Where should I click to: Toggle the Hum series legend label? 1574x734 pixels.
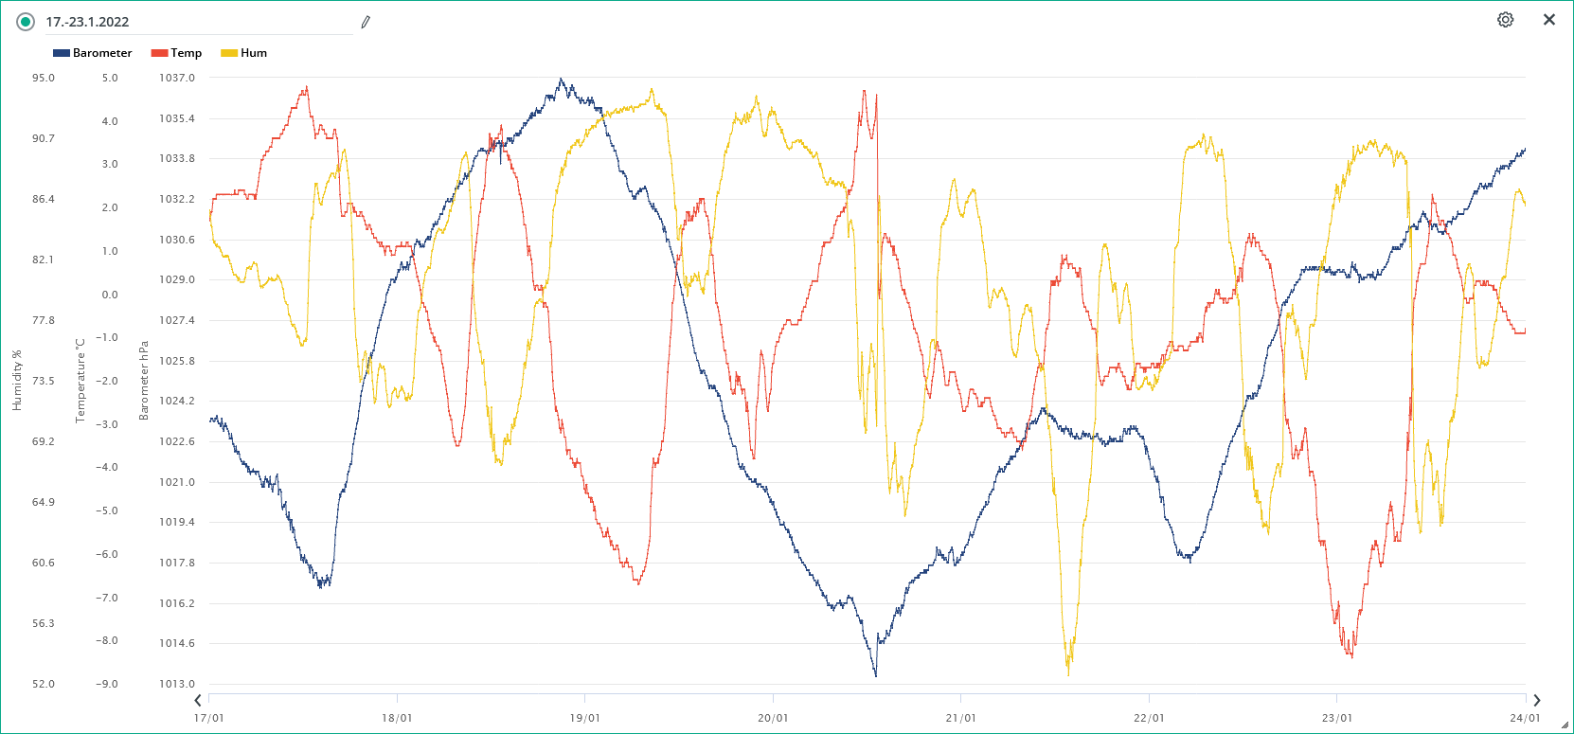[x=254, y=53]
